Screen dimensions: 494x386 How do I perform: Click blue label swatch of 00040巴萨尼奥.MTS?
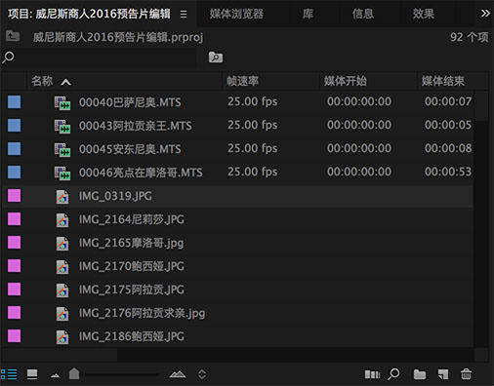(x=14, y=101)
